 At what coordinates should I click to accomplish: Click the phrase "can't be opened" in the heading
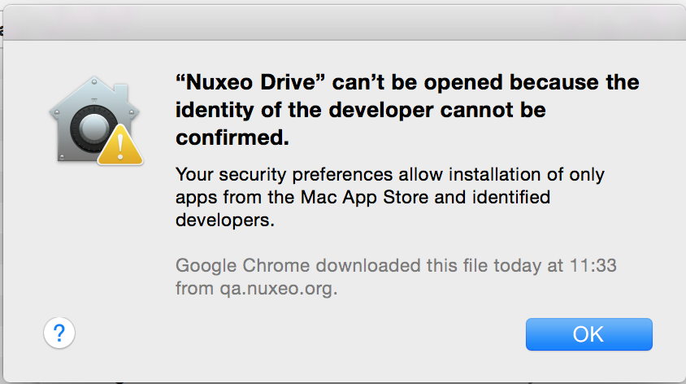pos(417,82)
